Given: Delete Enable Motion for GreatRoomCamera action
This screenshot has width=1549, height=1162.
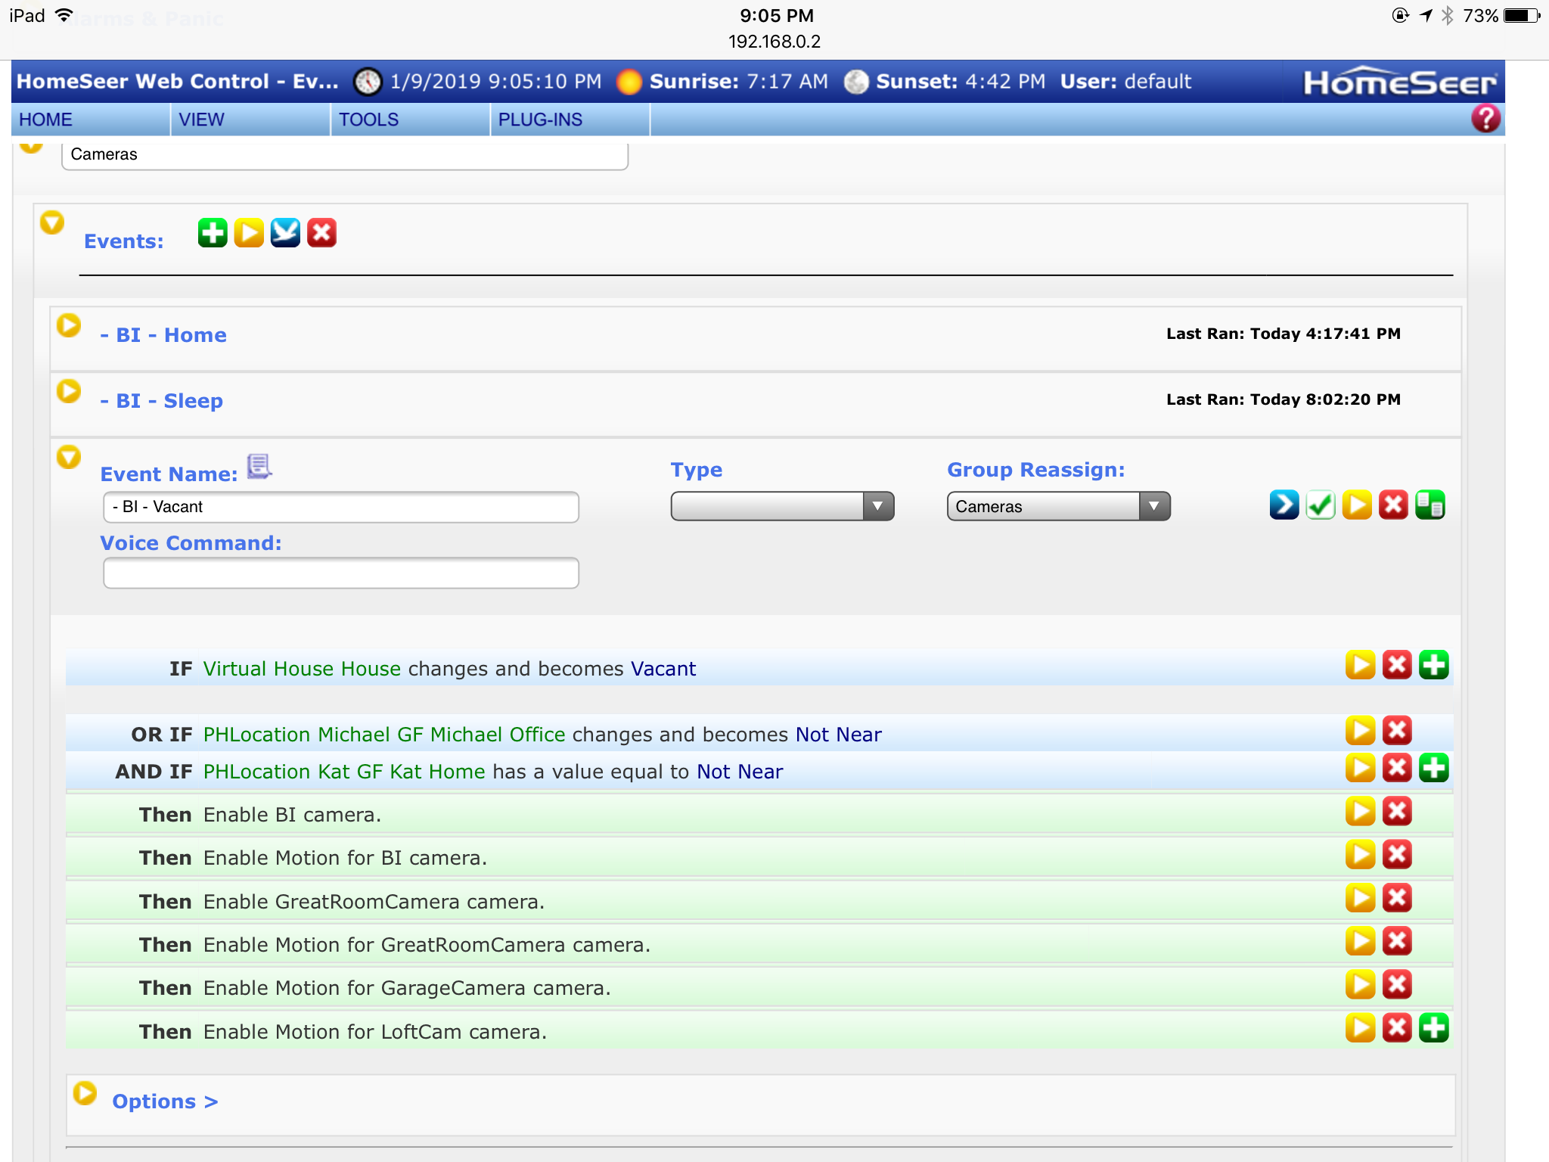Looking at the screenshot, I should (x=1397, y=941).
